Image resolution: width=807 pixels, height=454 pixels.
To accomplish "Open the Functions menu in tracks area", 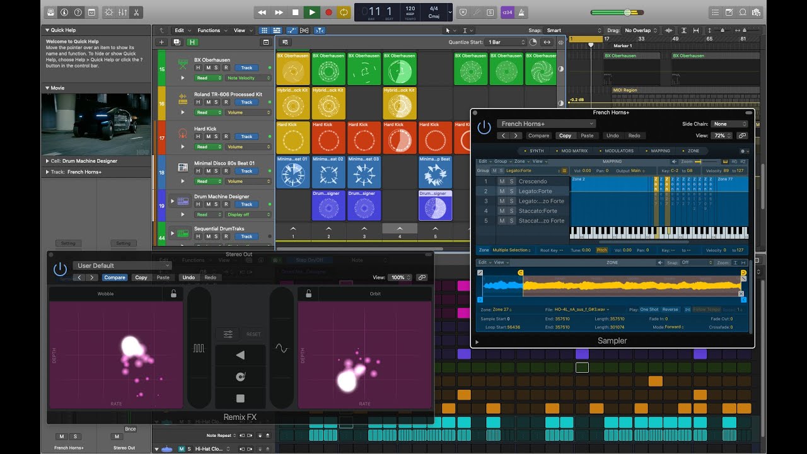I will point(211,30).
